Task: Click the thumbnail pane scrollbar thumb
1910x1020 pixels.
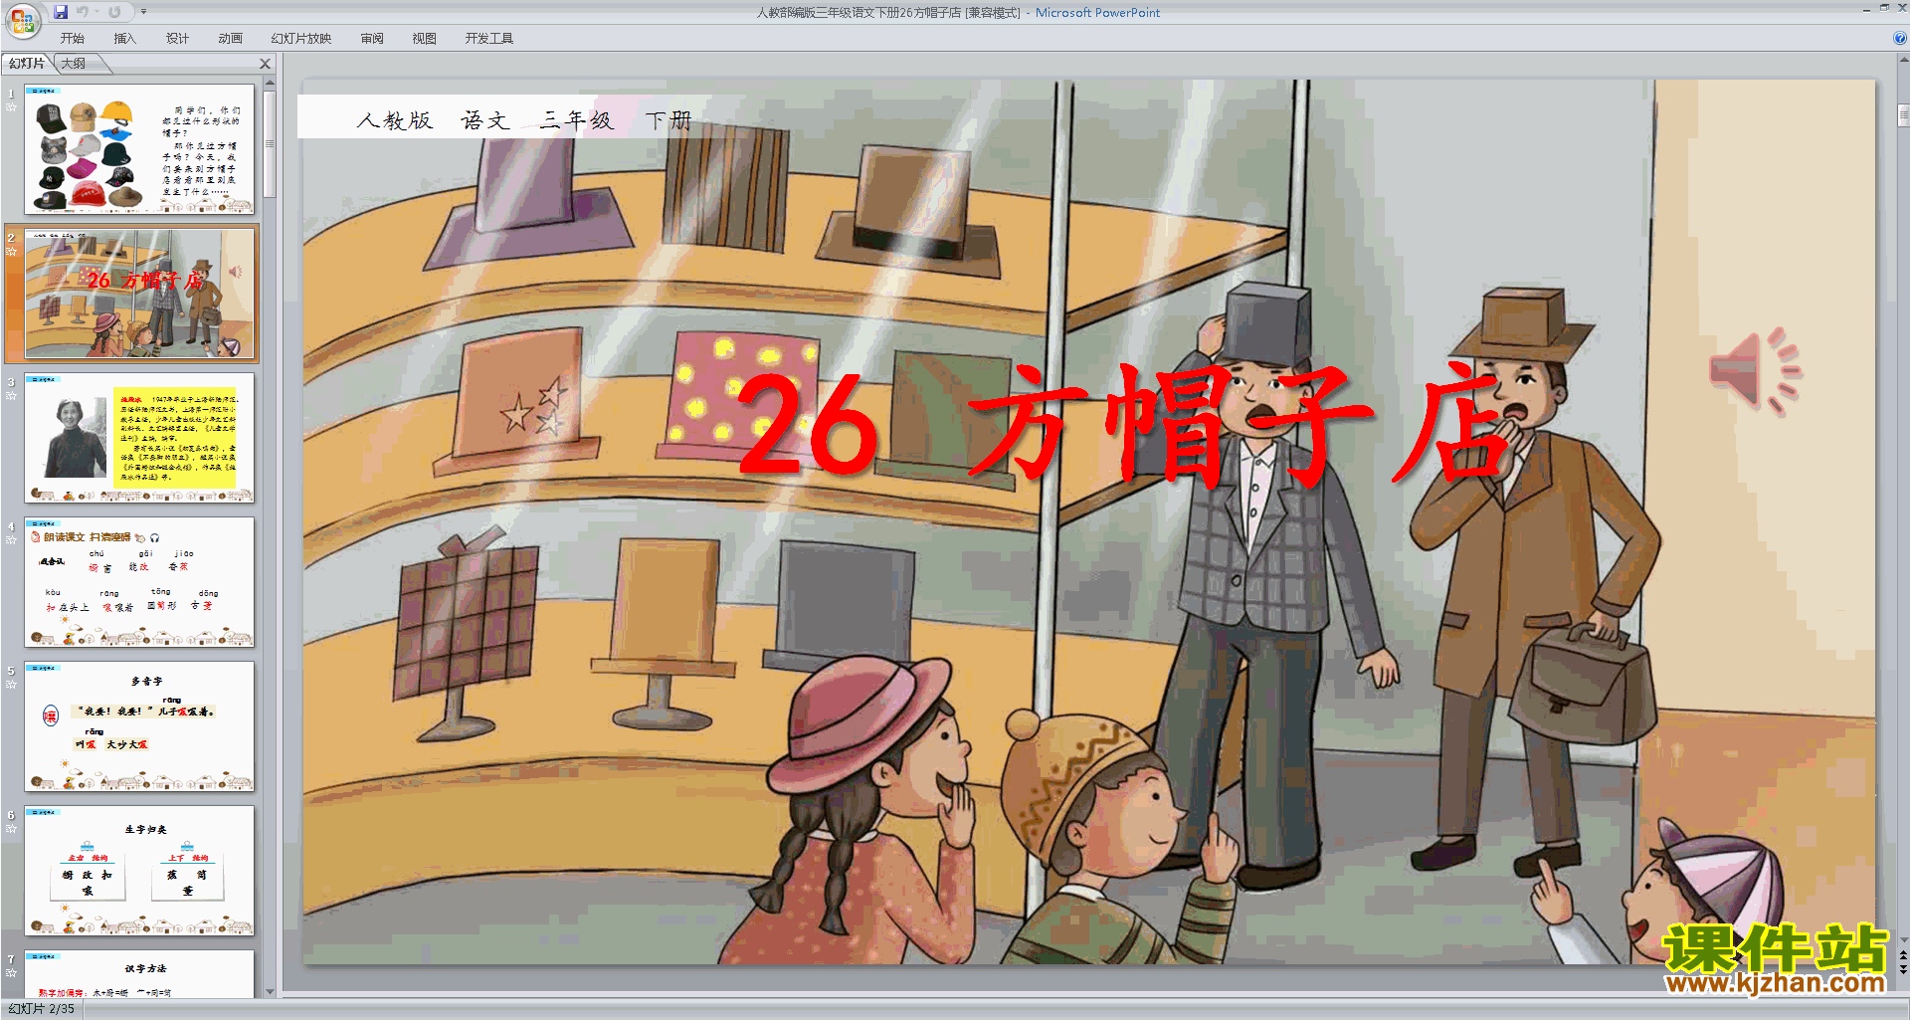Action: click(270, 144)
